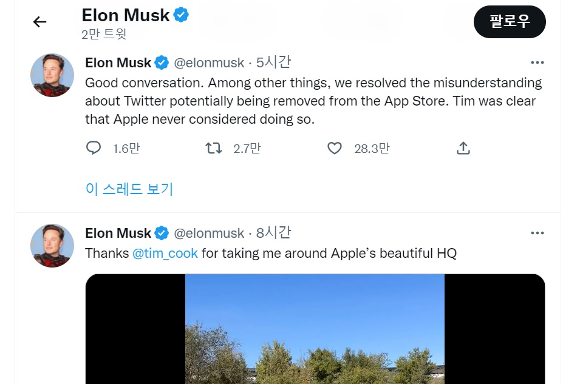Screen dimensions: 563x384
Task: Click the @elonmusk handle on first tweet
Action: point(209,62)
